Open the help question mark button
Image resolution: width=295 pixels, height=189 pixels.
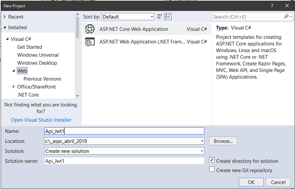coord(272,6)
